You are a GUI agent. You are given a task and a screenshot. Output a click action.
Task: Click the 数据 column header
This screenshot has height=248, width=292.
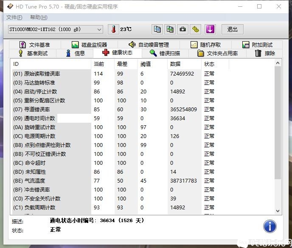(x=184, y=64)
